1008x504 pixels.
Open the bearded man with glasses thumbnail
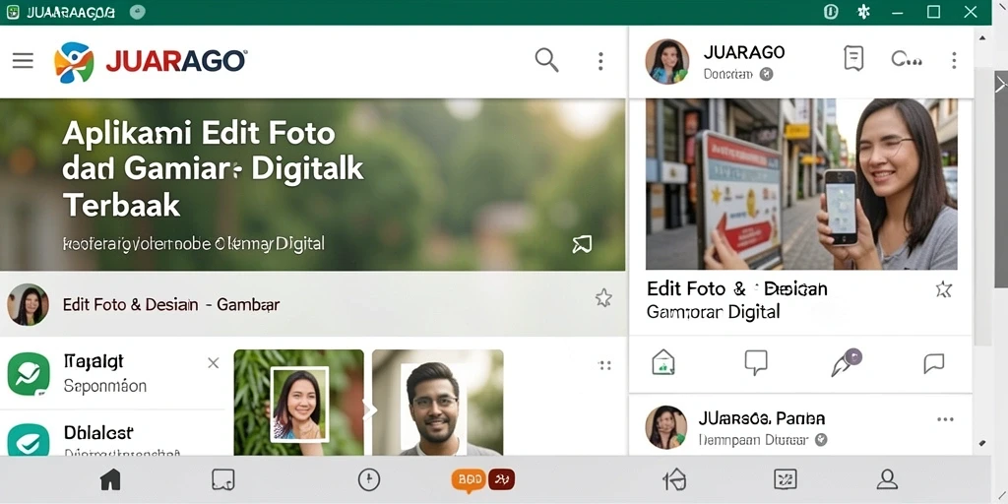click(x=438, y=403)
